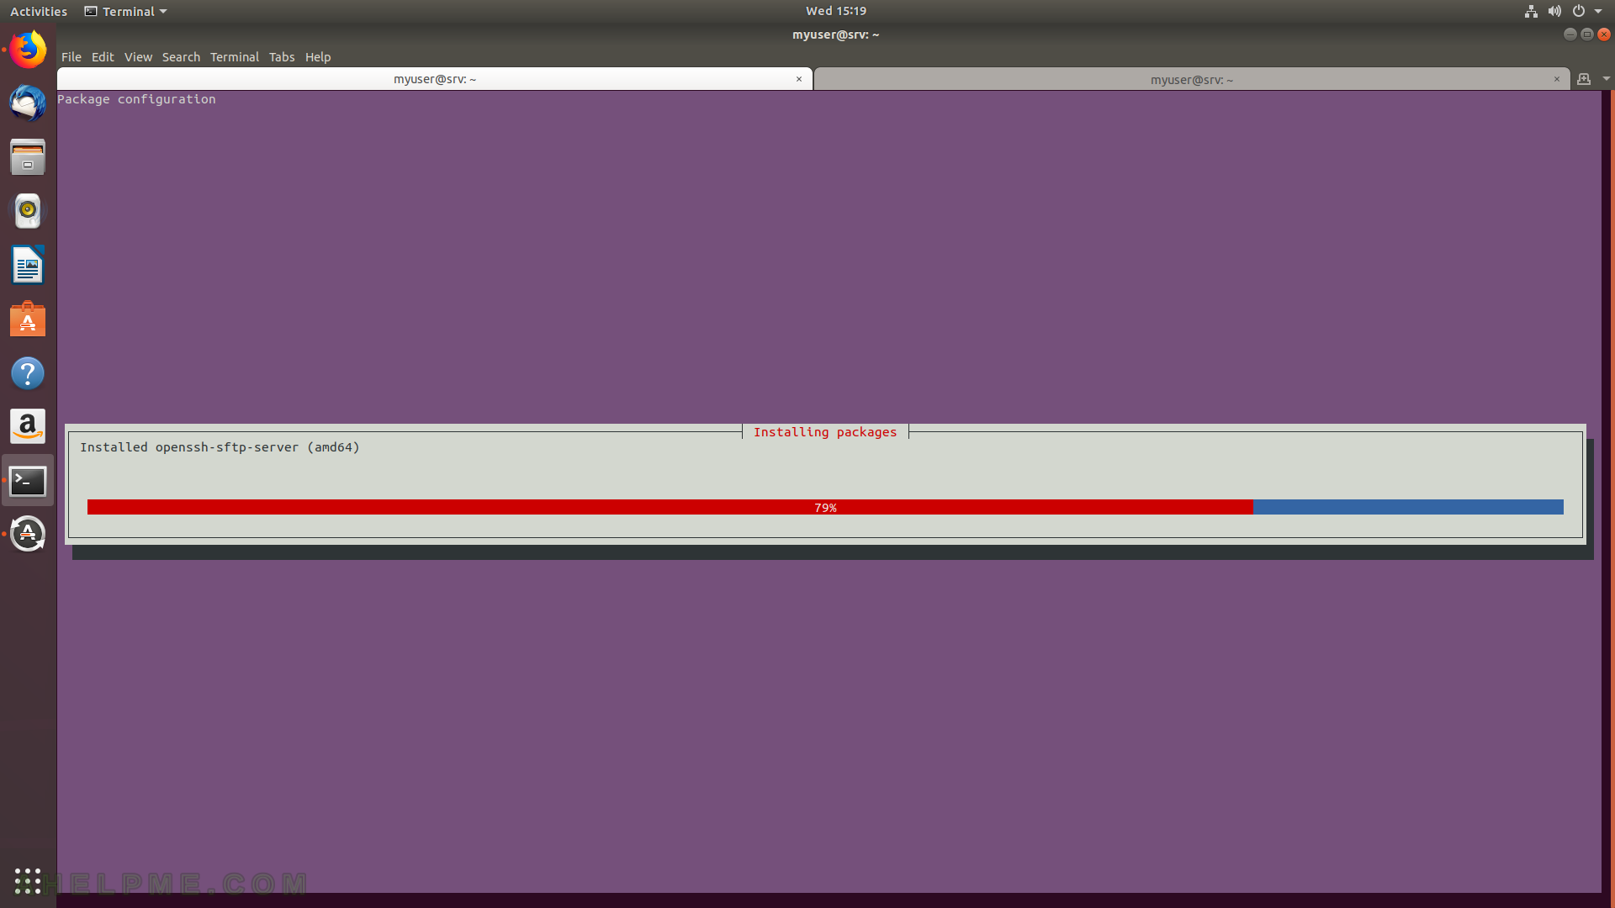Open the Files manager icon in dock
The height and width of the screenshot is (908, 1615).
coord(28,156)
